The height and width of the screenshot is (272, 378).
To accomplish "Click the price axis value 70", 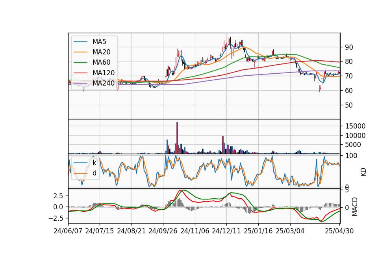I will (349, 76).
